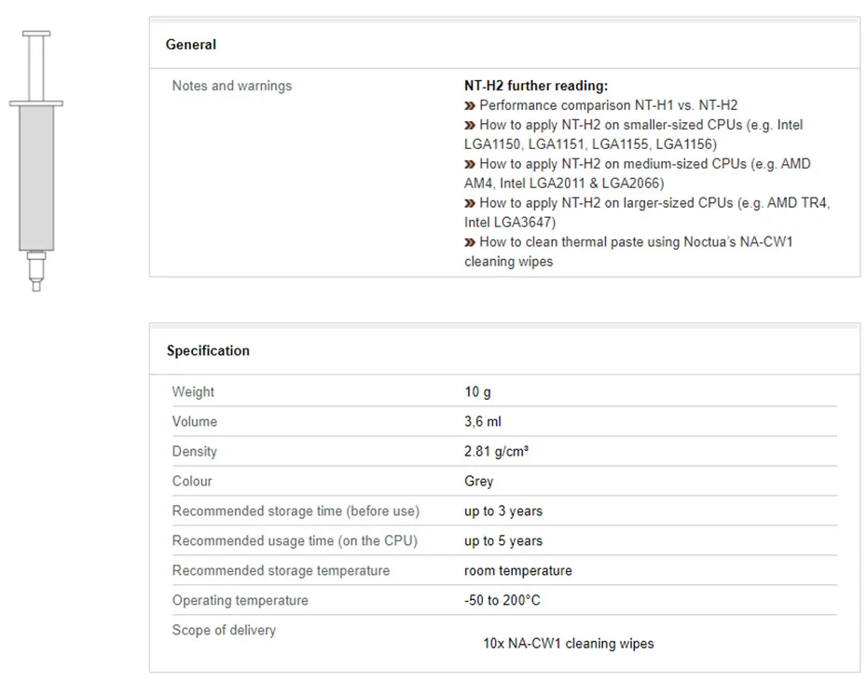This screenshot has height=682, width=867.
Task: Click the thermal paste syringe image
Action: [36, 160]
